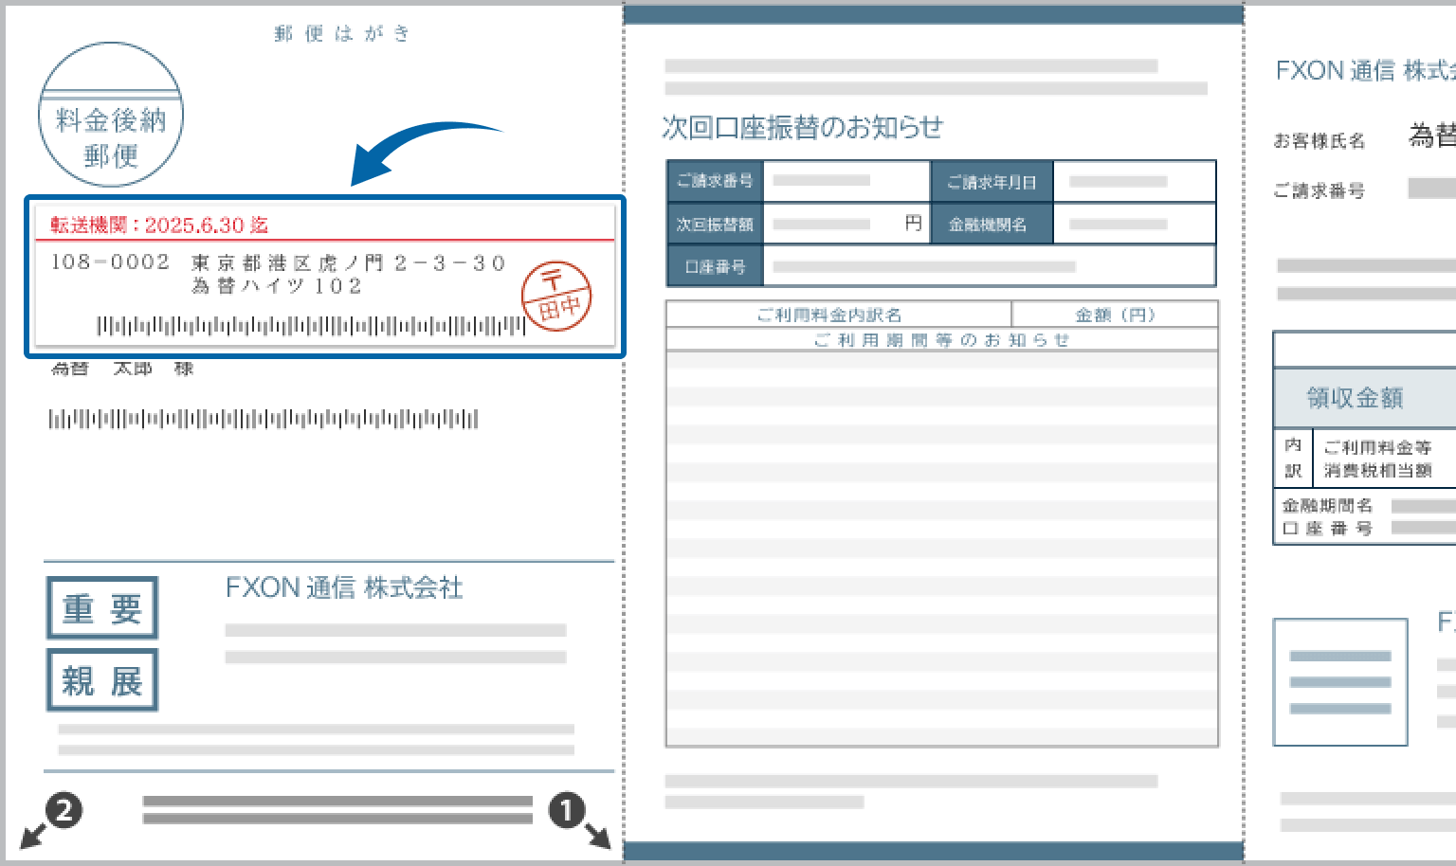The image size is (1456, 866).
Task: Click the ご利用料金等 text
Action: tap(1377, 447)
